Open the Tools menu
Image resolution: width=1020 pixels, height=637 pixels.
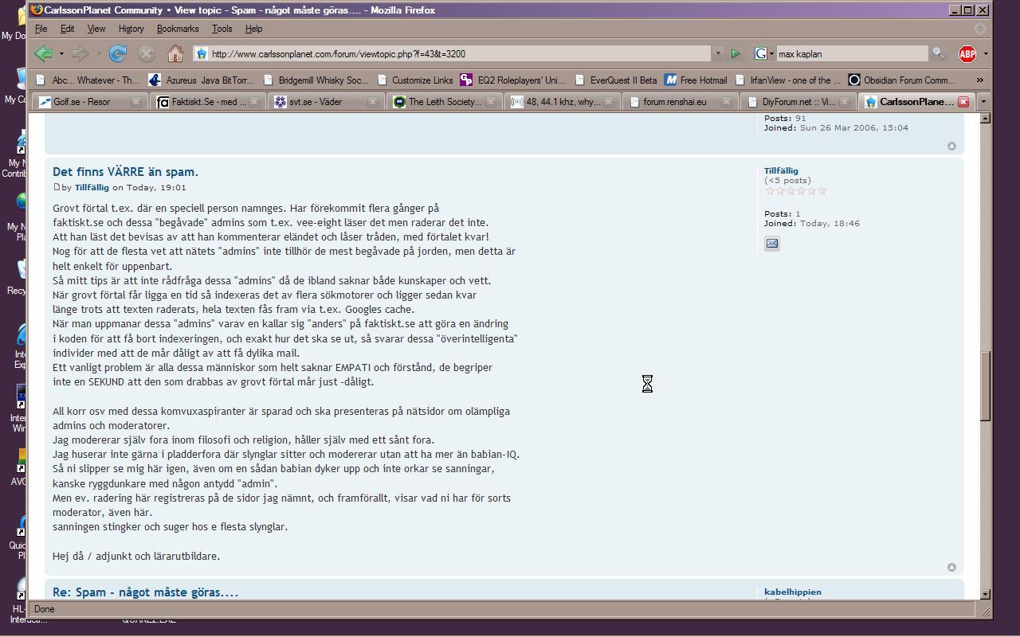222,29
